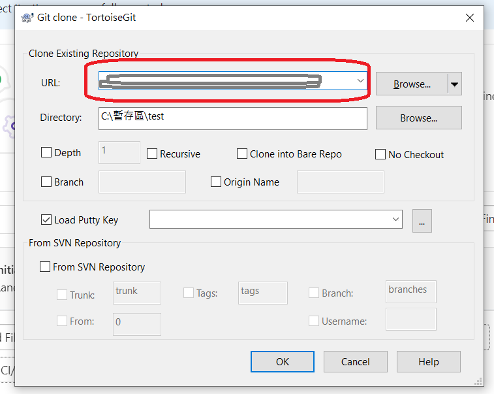Open Help for Git clone
The width and height of the screenshot is (494, 394).
(x=429, y=361)
